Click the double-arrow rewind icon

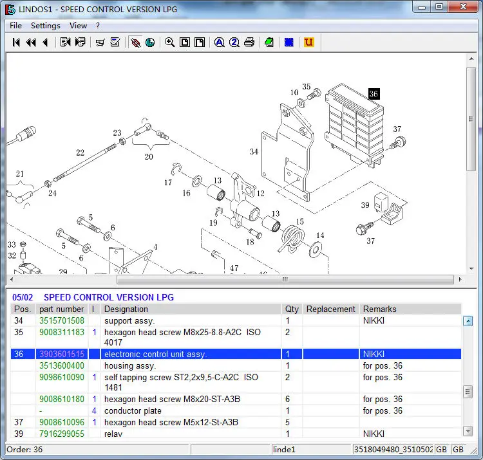click(31, 42)
